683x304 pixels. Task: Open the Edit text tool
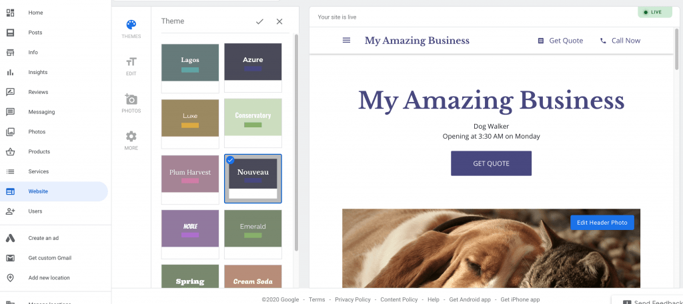point(131,62)
